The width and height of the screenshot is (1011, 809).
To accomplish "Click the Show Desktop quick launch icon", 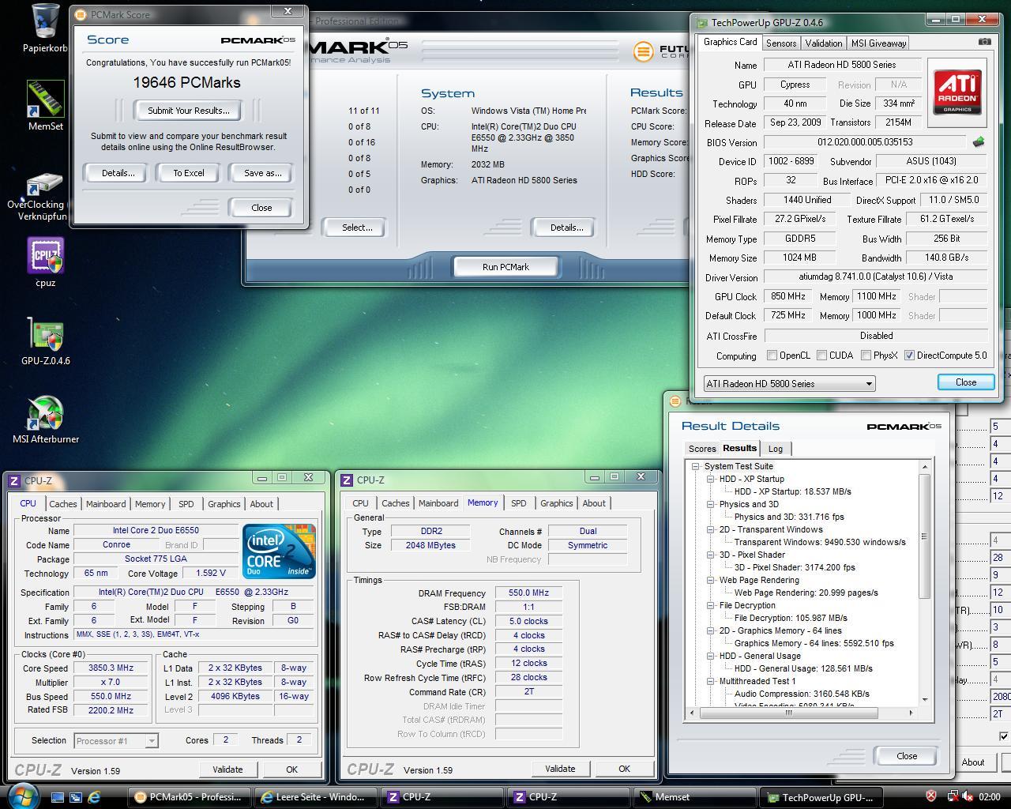I will click(x=58, y=797).
